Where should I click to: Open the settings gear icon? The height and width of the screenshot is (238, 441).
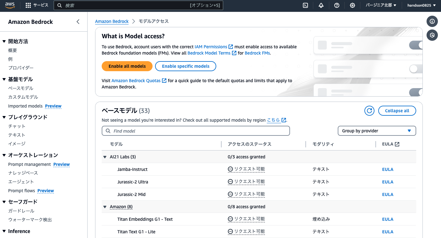point(352,5)
